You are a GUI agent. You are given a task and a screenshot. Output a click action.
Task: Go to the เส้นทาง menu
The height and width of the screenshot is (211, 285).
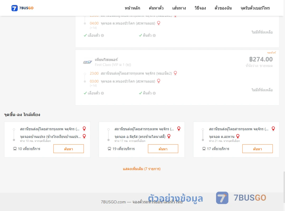tap(179, 8)
